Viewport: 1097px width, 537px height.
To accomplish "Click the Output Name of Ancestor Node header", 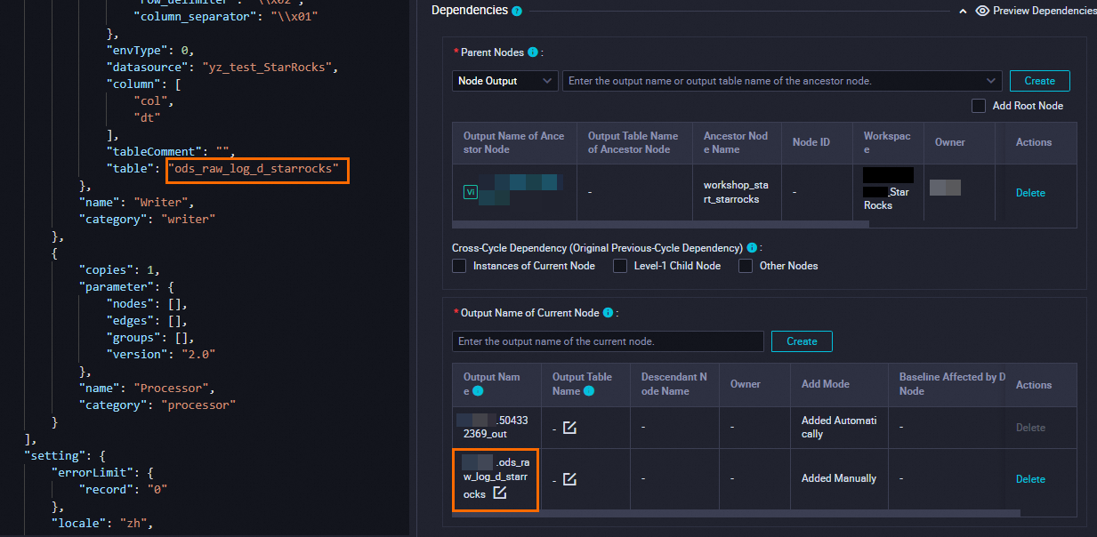I will point(514,142).
